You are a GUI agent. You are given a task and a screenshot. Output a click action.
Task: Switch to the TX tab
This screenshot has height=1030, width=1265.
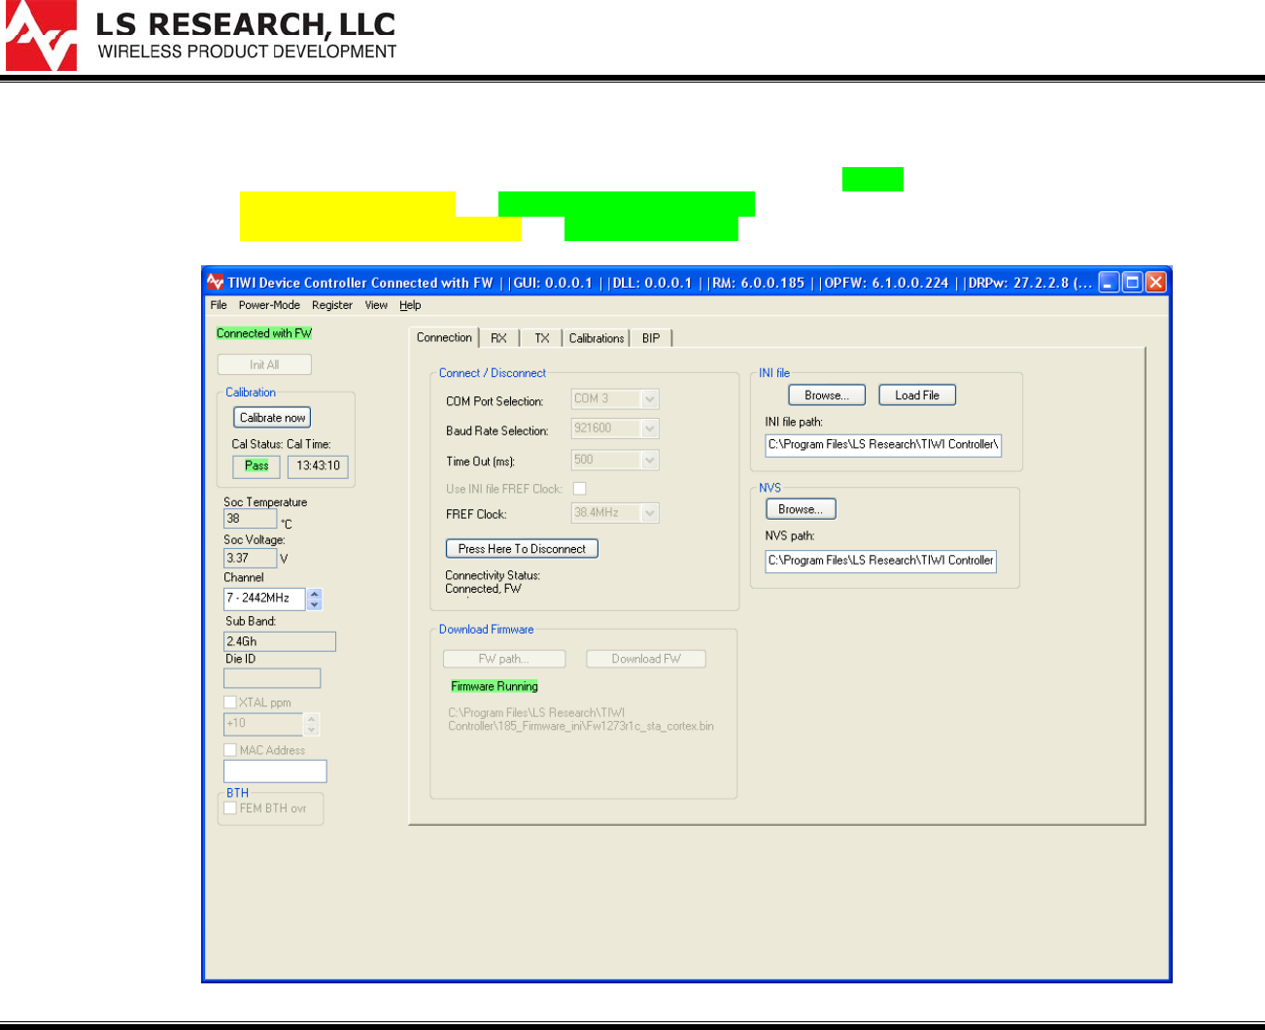tap(542, 338)
